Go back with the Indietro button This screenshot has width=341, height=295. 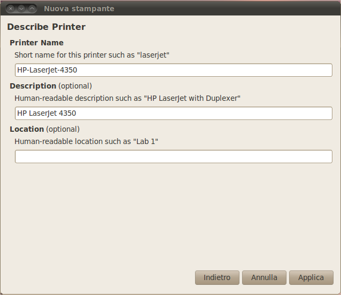[217, 277]
